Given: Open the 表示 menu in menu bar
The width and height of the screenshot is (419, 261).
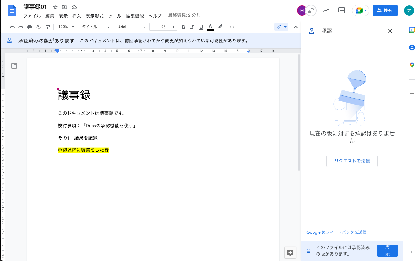Looking at the screenshot, I should coord(63,16).
